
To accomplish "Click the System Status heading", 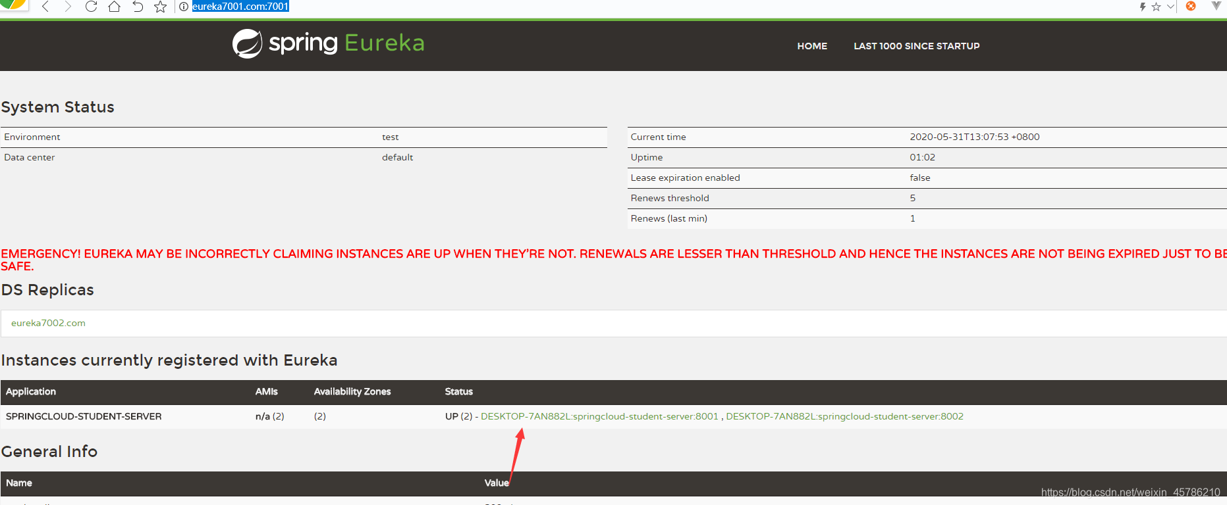I will (x=58, y=107).
